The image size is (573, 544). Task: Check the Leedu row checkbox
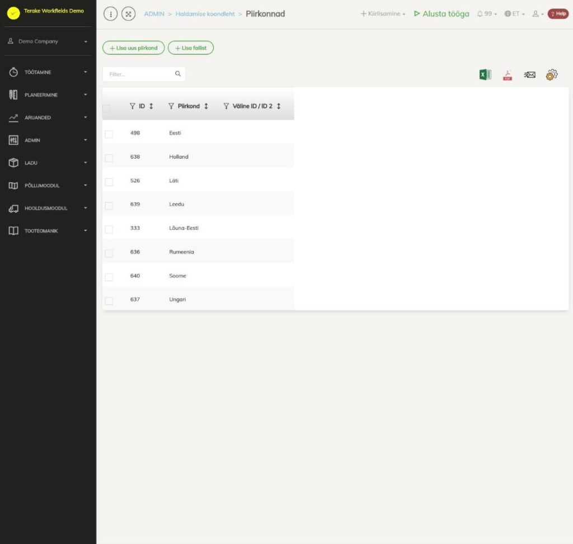pos(109,206)
